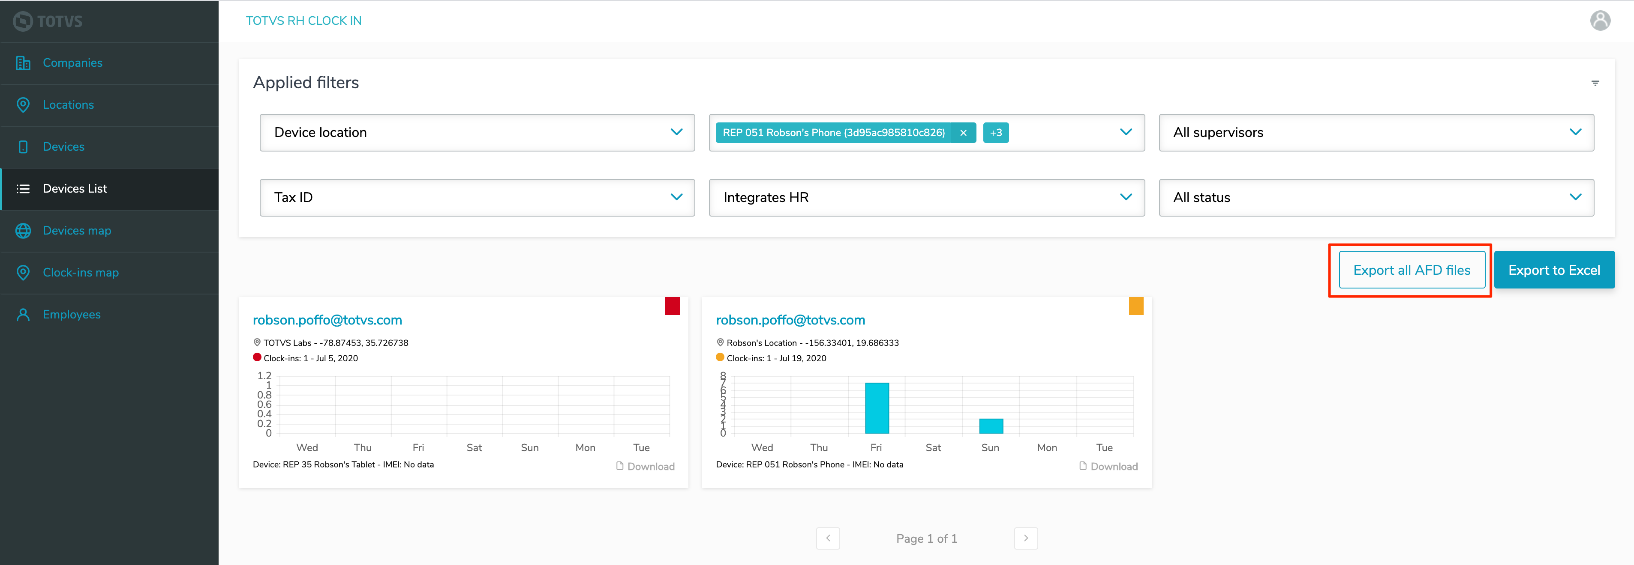This screenshot has width=1634, height=565.
Task: Click the Devices phone icon in sidebar
Action: 23,146
